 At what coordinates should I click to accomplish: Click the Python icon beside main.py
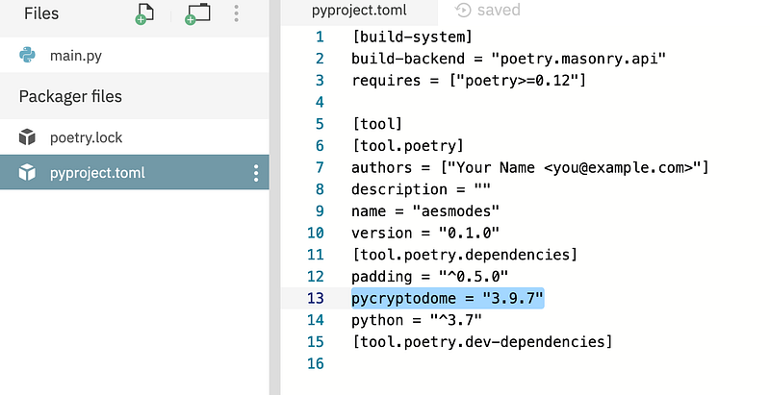(27, 55)
